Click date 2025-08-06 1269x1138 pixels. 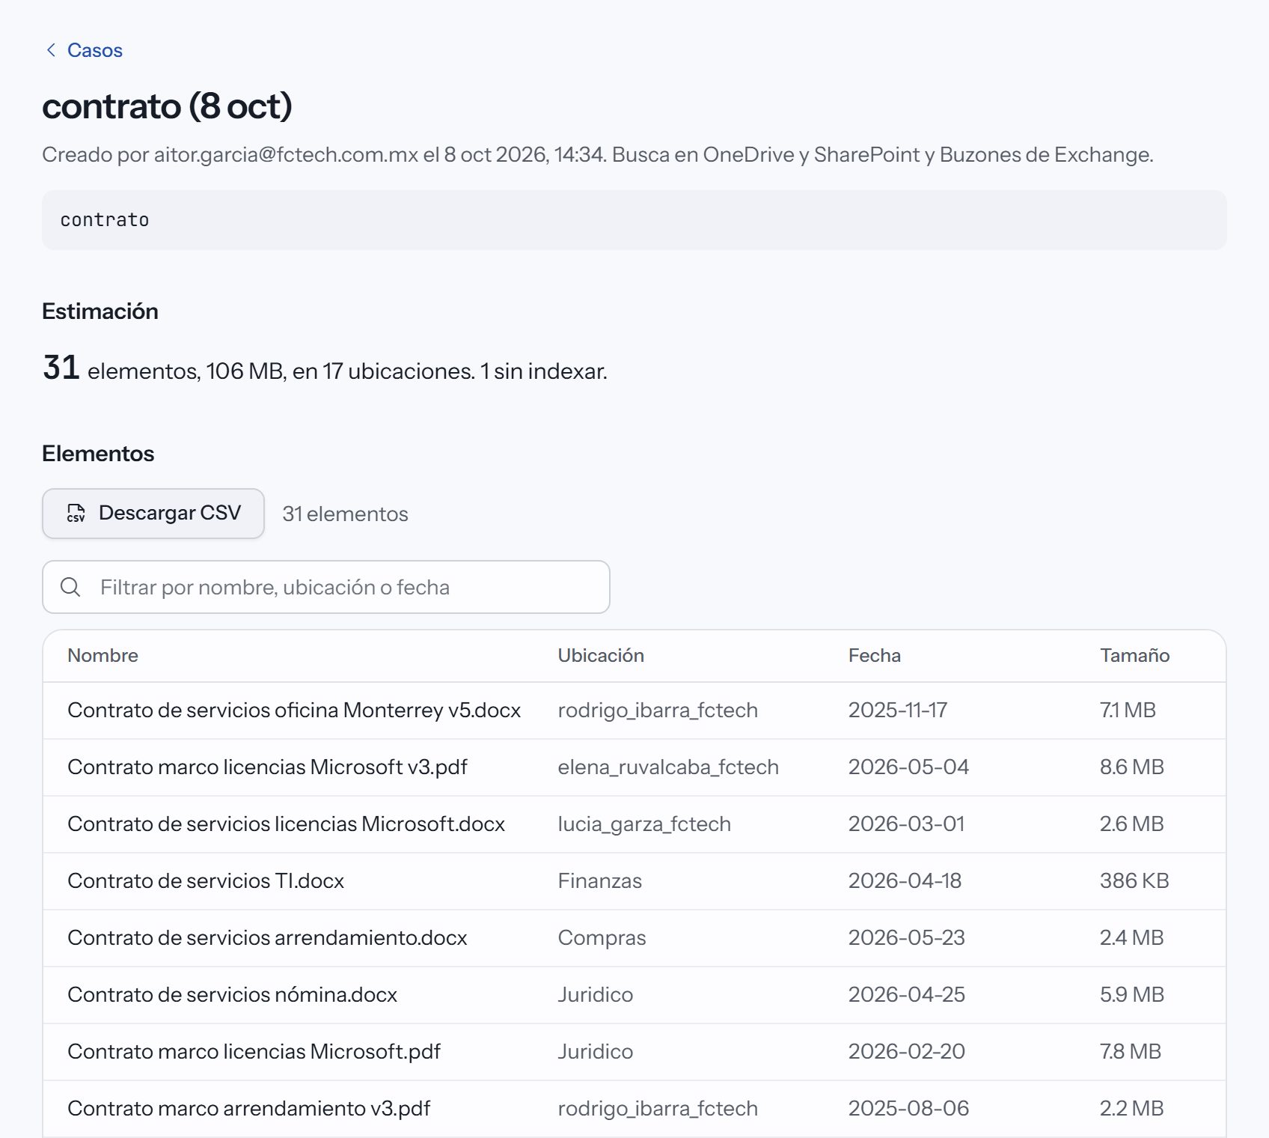tap(908, 1108)
